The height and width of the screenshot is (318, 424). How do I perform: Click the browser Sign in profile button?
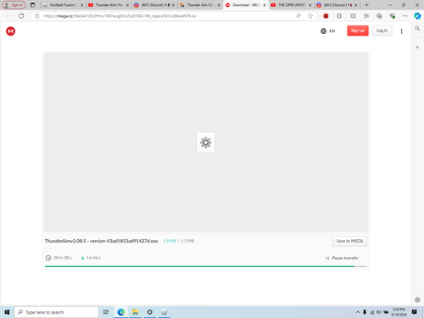[x=14, y=5]
